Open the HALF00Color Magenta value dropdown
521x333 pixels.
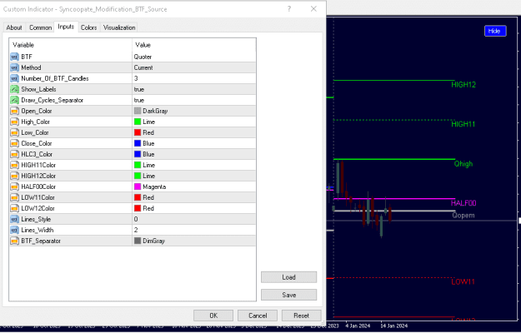pos(193,186)
